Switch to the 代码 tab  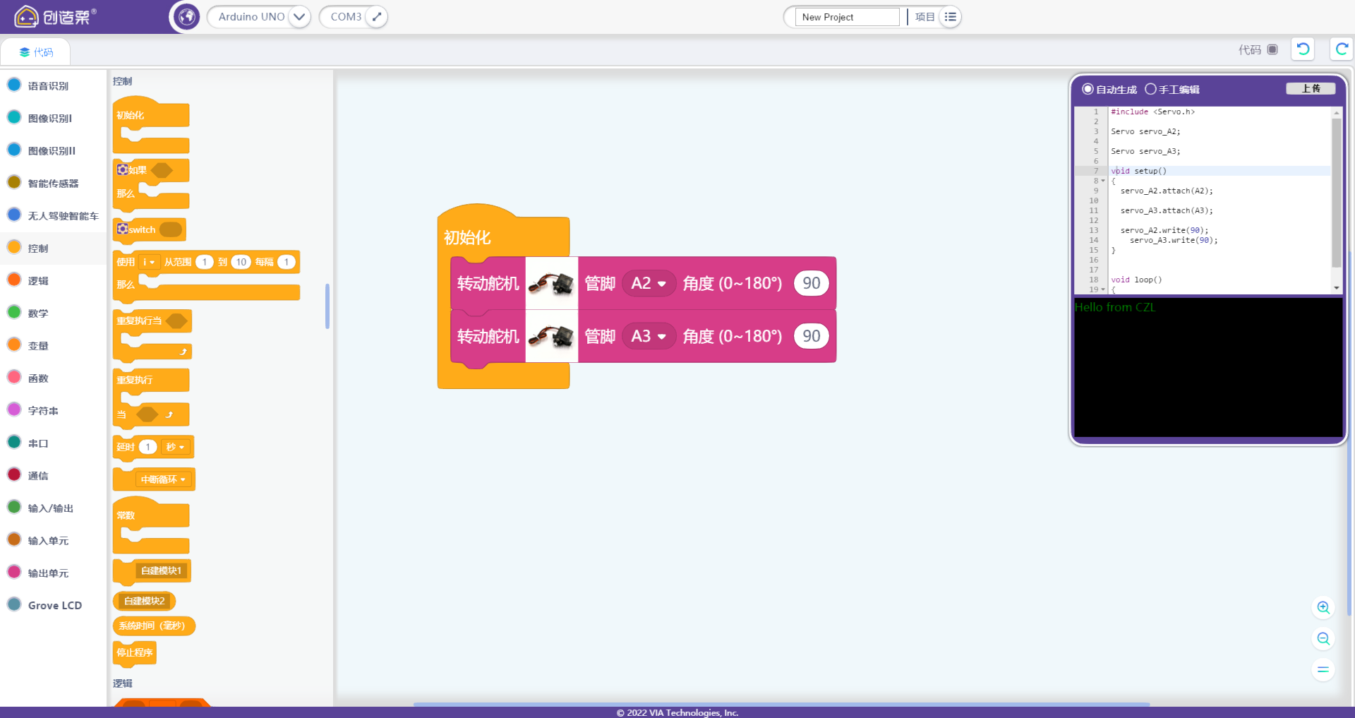tap(36, 52)
